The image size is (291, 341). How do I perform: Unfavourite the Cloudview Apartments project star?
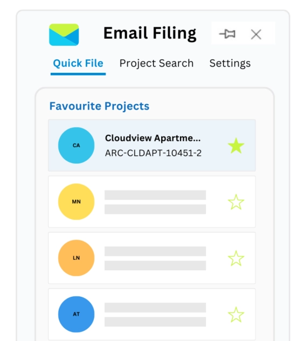(x=236, y=146)
